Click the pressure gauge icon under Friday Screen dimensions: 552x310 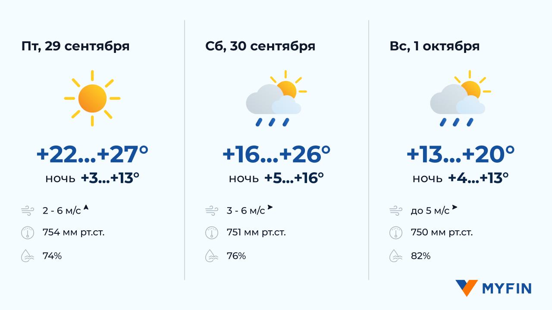coord(27,233)
